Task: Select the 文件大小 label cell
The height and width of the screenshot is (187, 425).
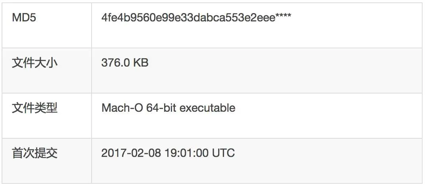Action: point(34,63)
